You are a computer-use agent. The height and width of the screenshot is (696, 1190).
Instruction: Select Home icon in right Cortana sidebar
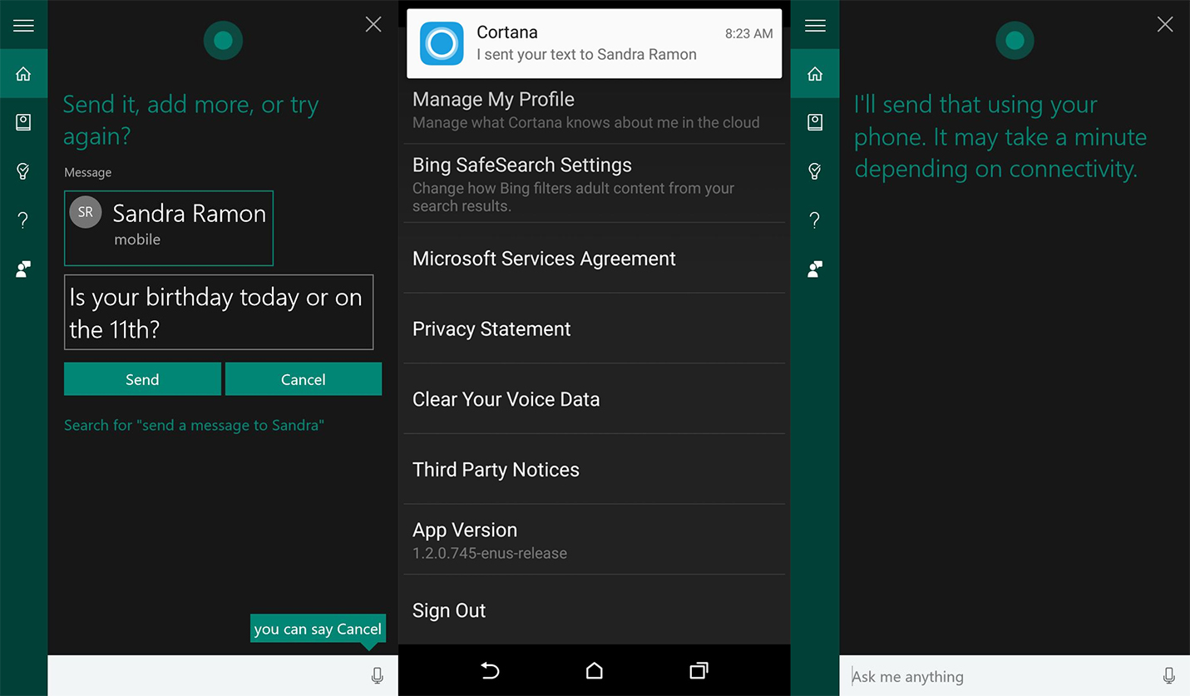point(815,74)
